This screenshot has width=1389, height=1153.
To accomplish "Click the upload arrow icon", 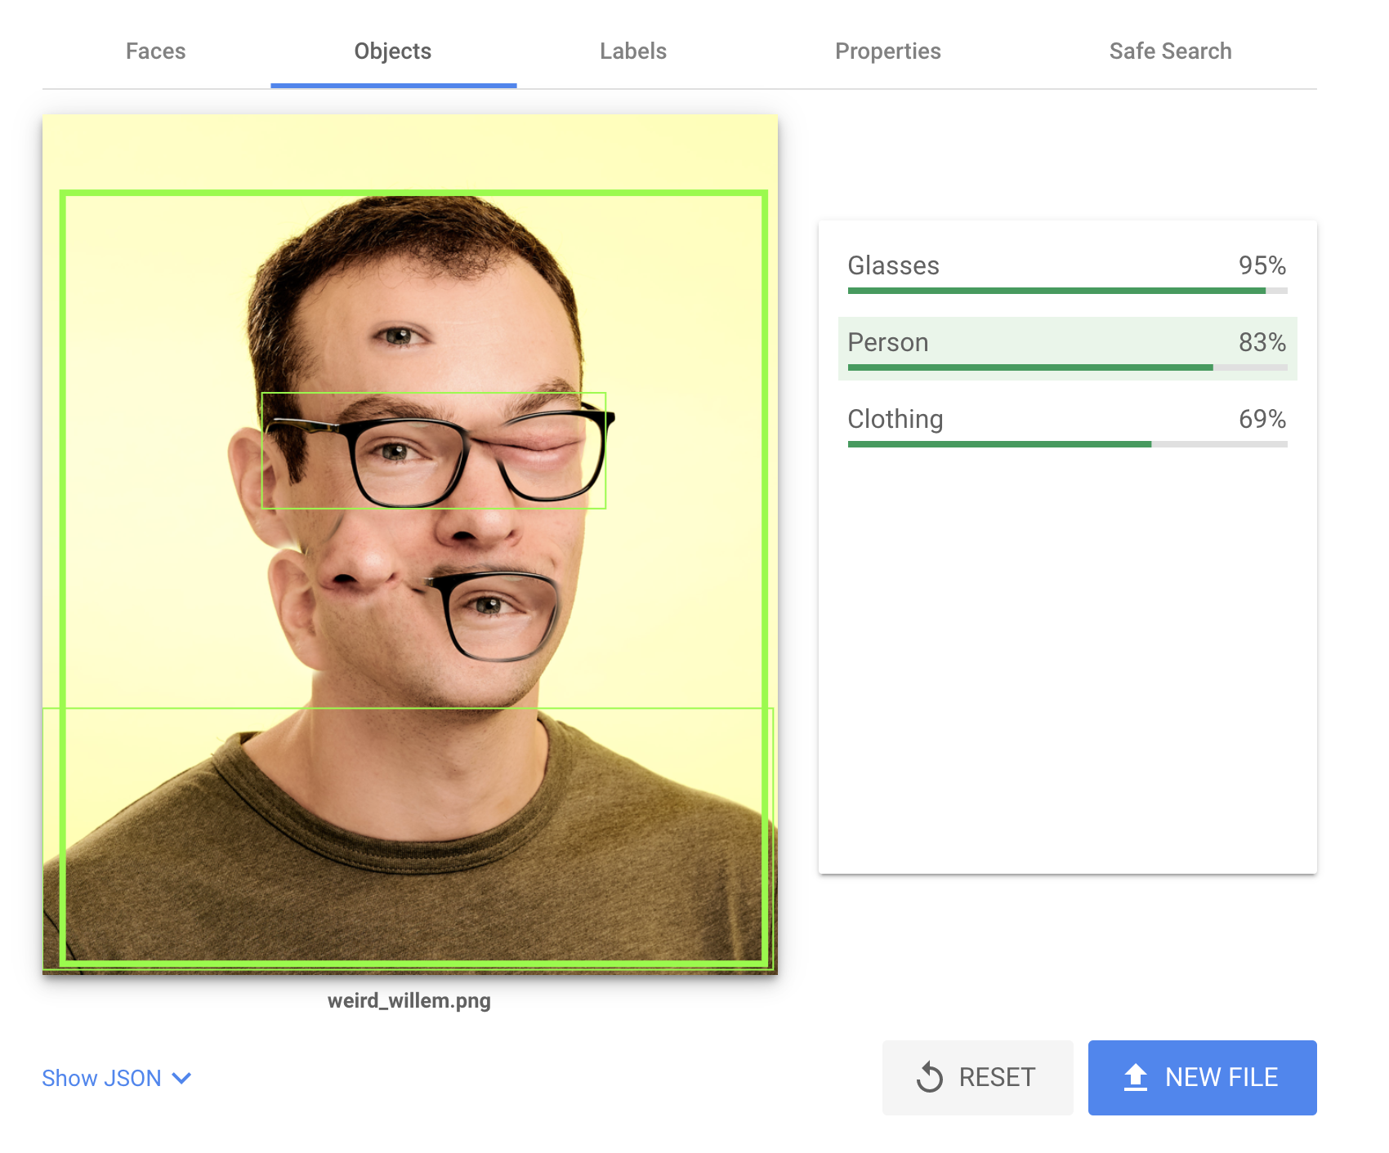I will pyautogui.click(x=1136, y=1077).
